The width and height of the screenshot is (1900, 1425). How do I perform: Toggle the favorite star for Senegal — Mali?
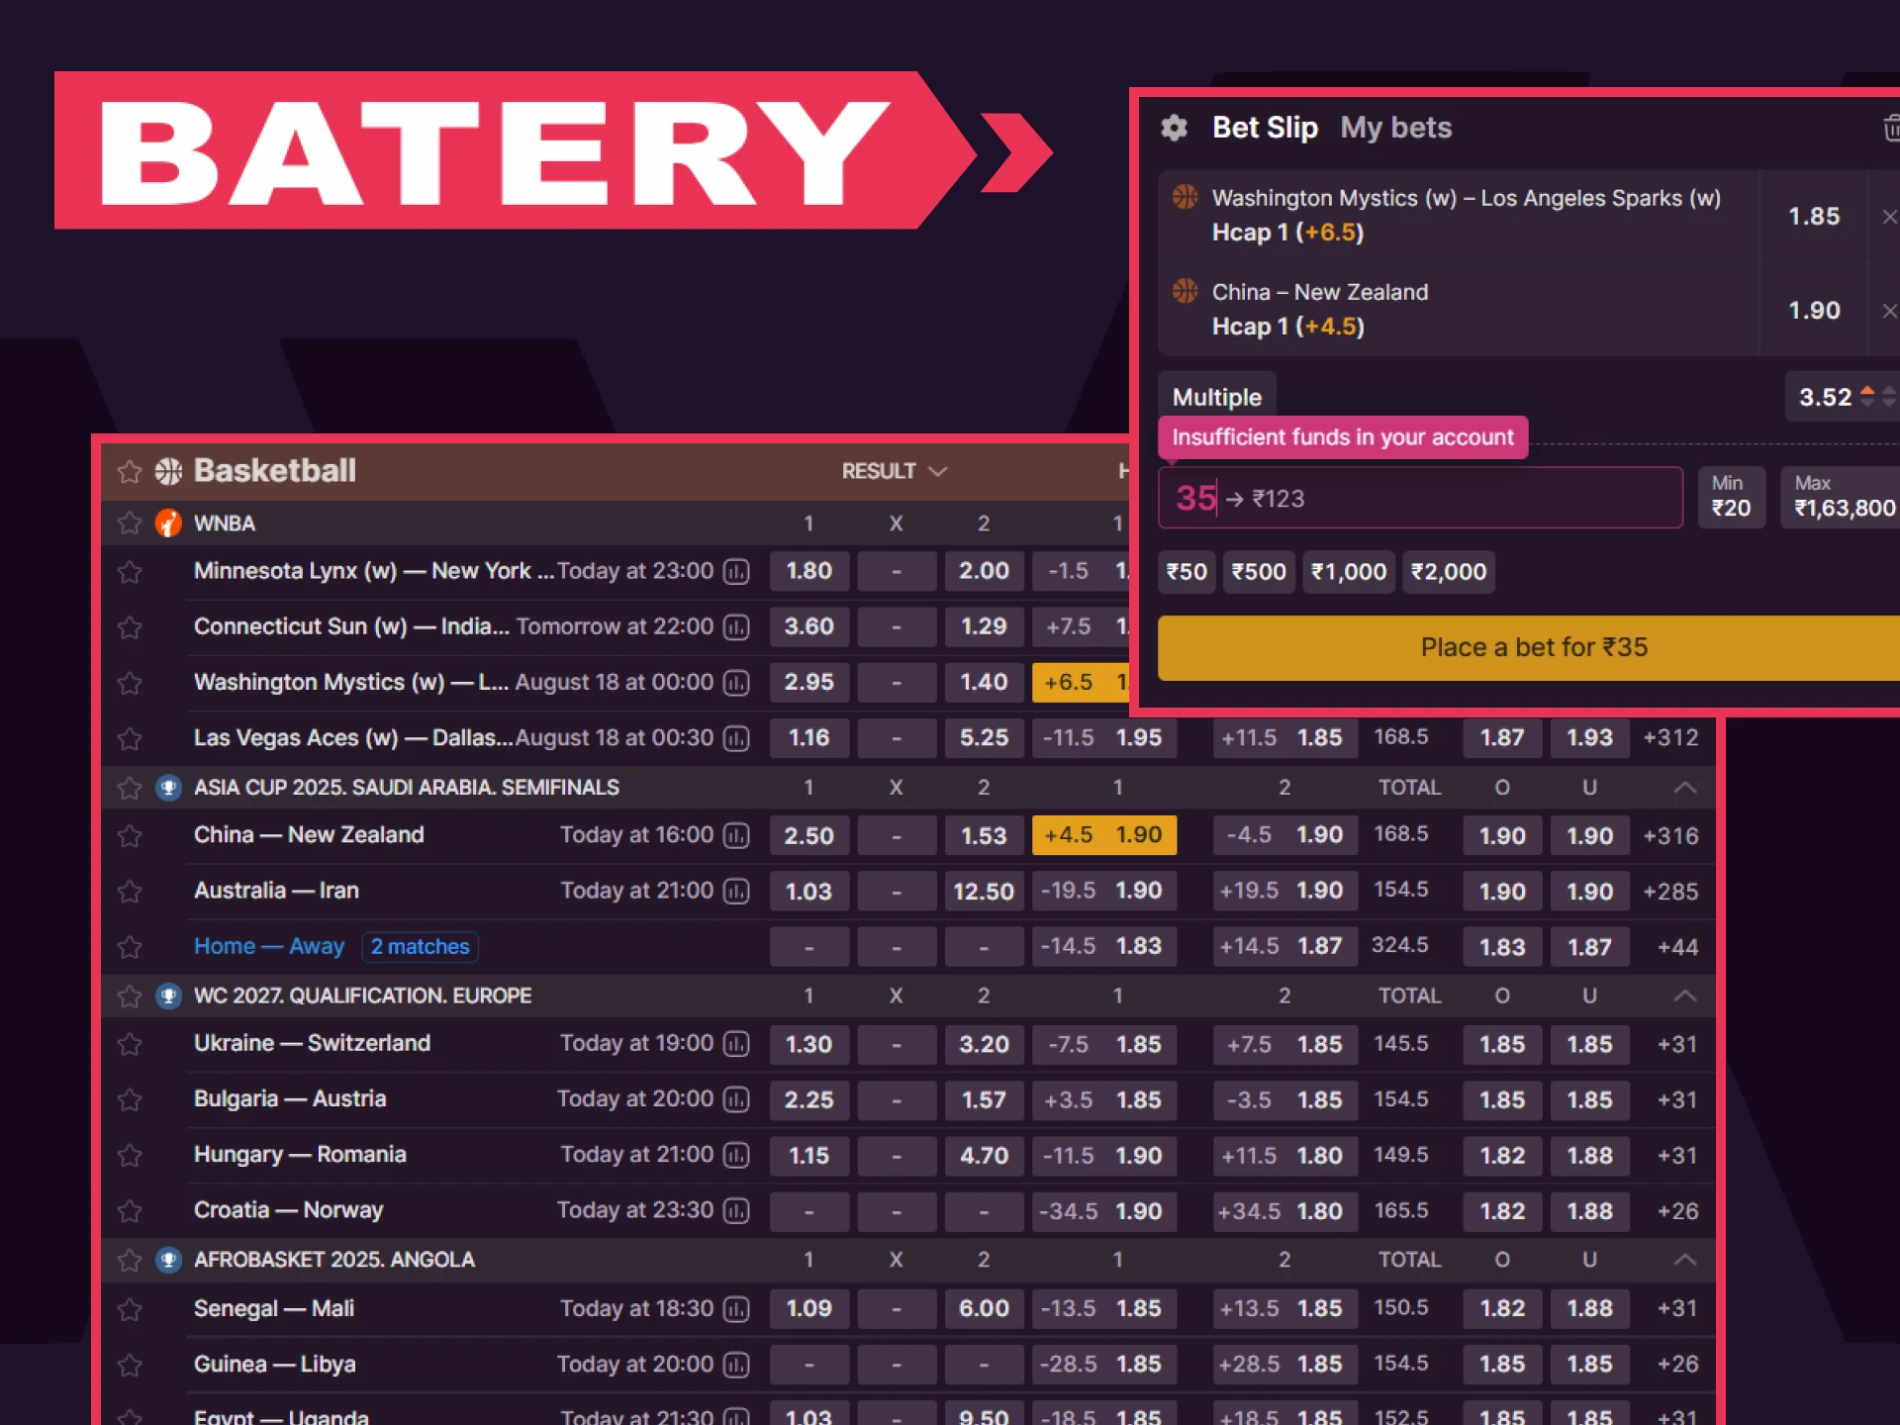coord(129,1308)
